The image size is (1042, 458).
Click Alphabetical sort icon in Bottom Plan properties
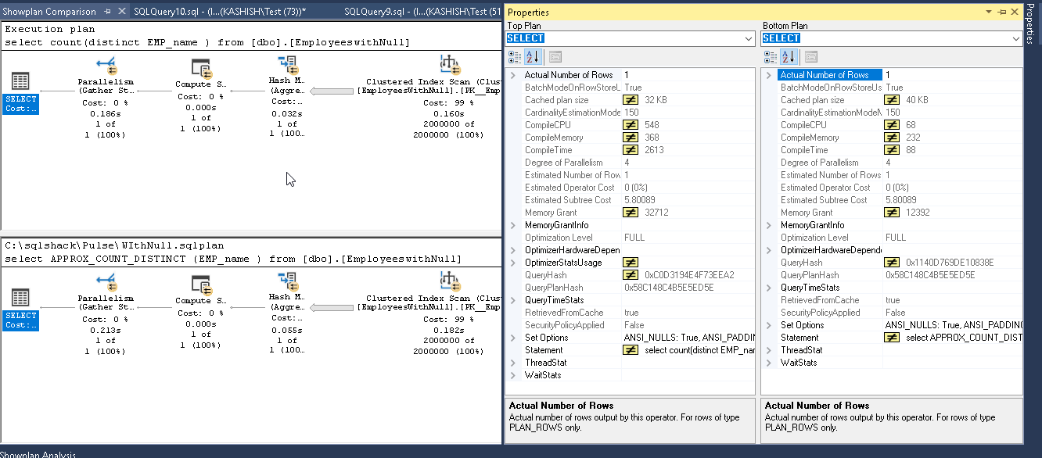pos(789,57)
